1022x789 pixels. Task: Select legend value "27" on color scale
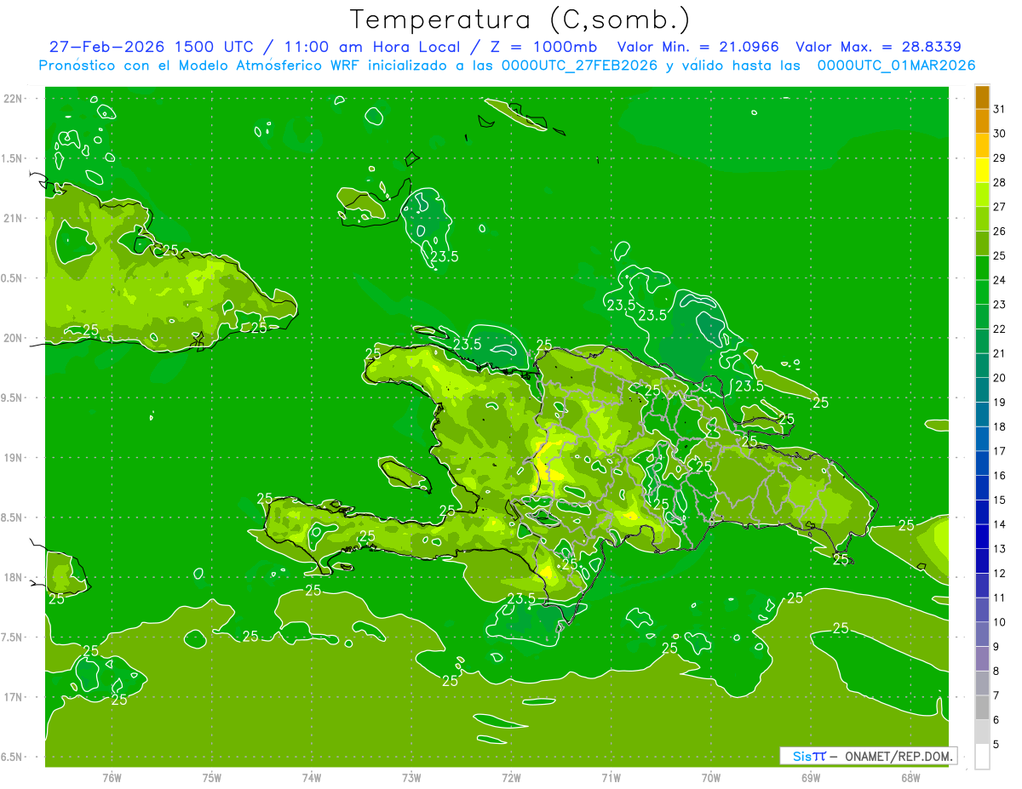tap(1000, 207)
